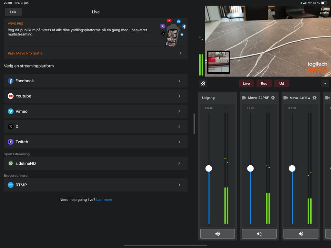Open the Lær mere help link

pyautogui.click(x=104, y=200)
